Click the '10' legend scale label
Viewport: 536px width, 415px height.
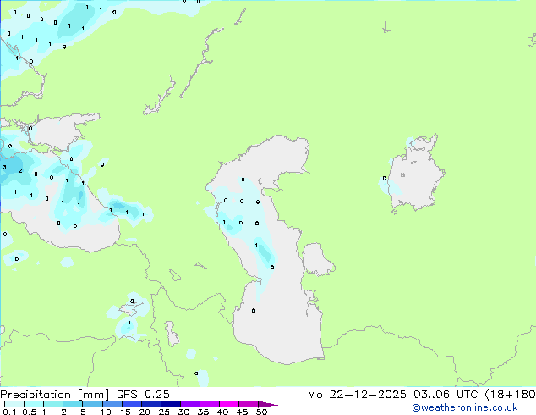[x=106, y=412]
